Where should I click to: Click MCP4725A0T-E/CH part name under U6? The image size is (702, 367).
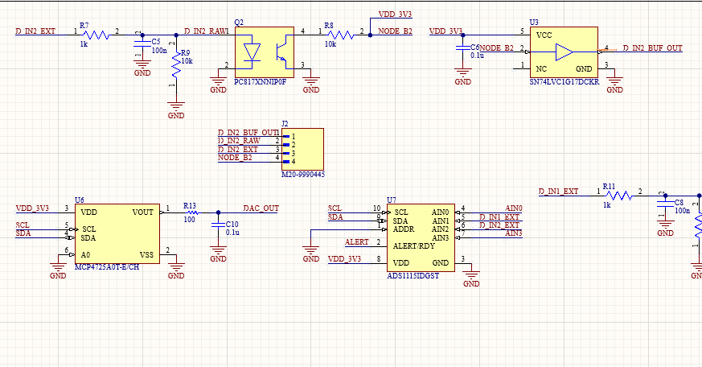(x=107, y=267)
